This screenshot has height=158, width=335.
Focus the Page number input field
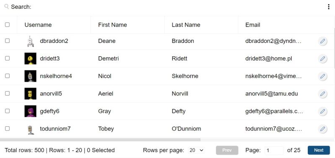point(274,150)
